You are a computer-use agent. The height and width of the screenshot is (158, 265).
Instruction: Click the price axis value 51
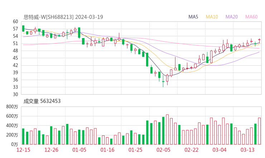pos(15,43)
